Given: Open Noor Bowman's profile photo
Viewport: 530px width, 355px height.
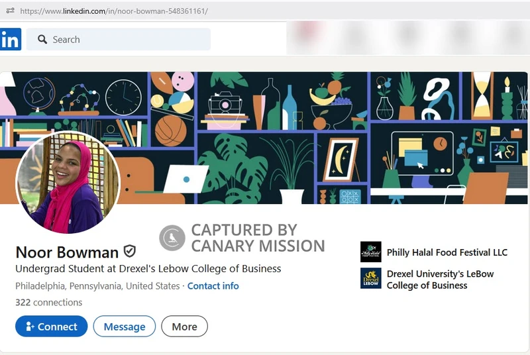Looking at the screenshot, I should (x=68, y=182).
